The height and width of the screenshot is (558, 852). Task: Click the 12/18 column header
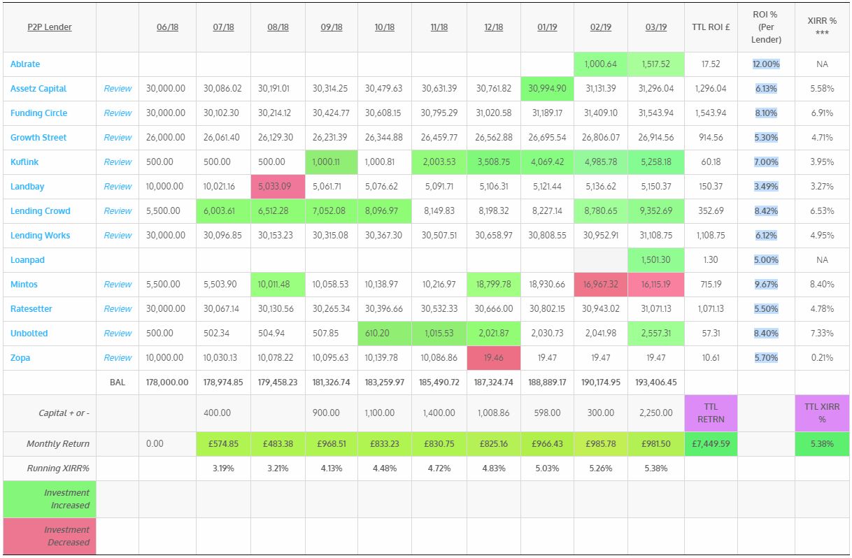coord(493,27)
